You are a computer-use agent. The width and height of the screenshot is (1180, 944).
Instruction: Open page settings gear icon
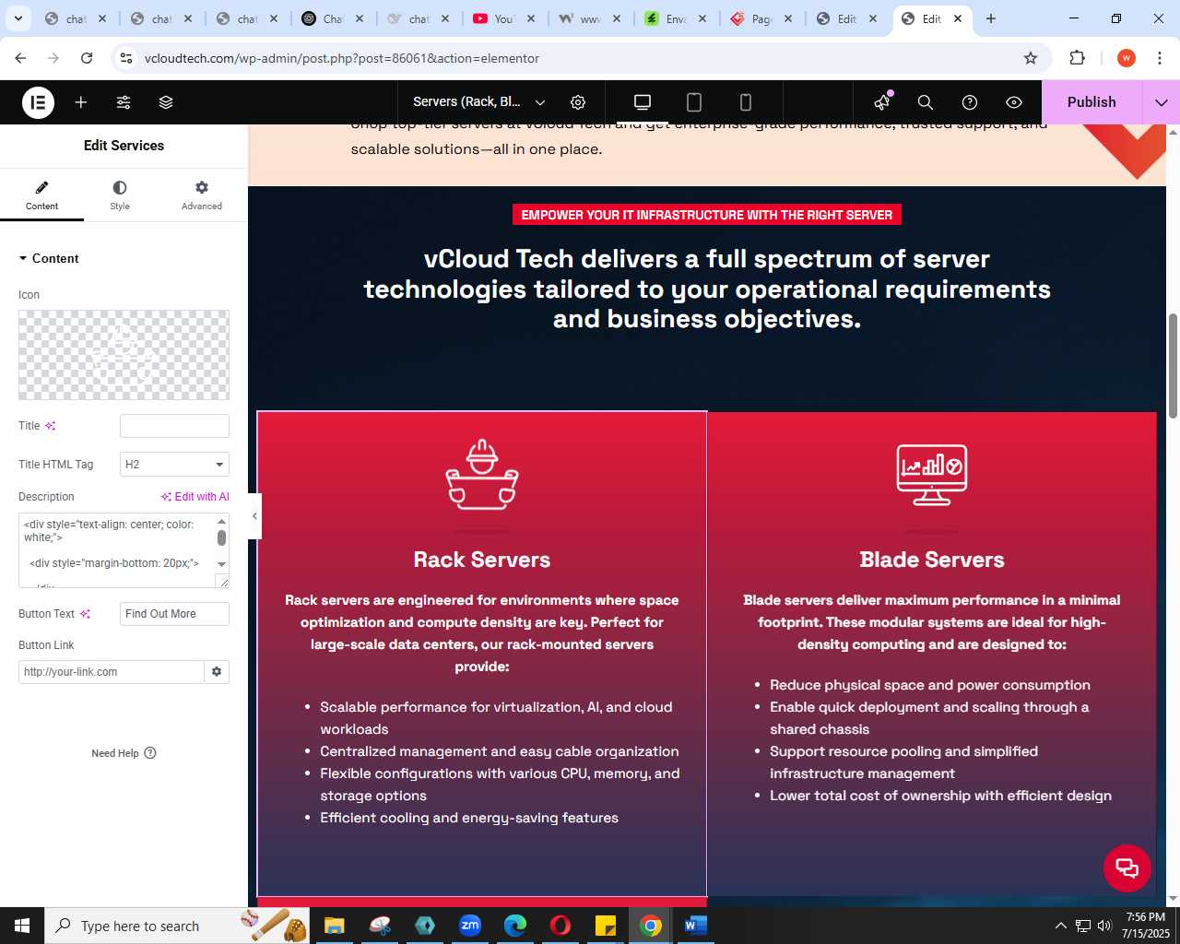coord(578,102)
